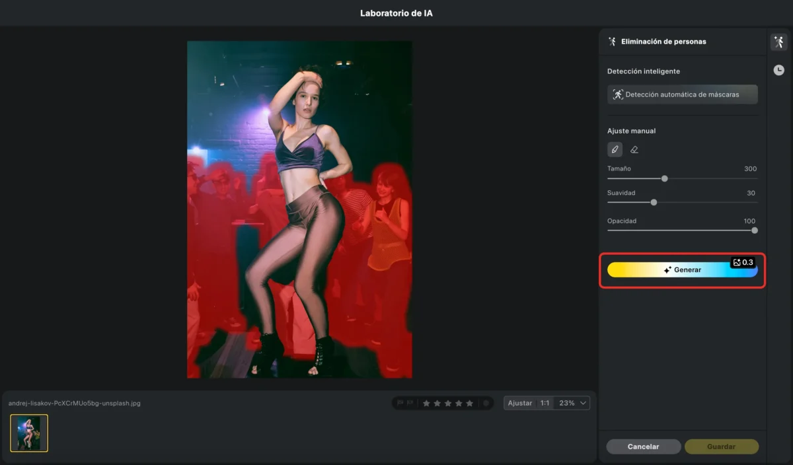Toggle the color label circle near the stars
This screenshot has height=465, width=793.
(486, 403)
